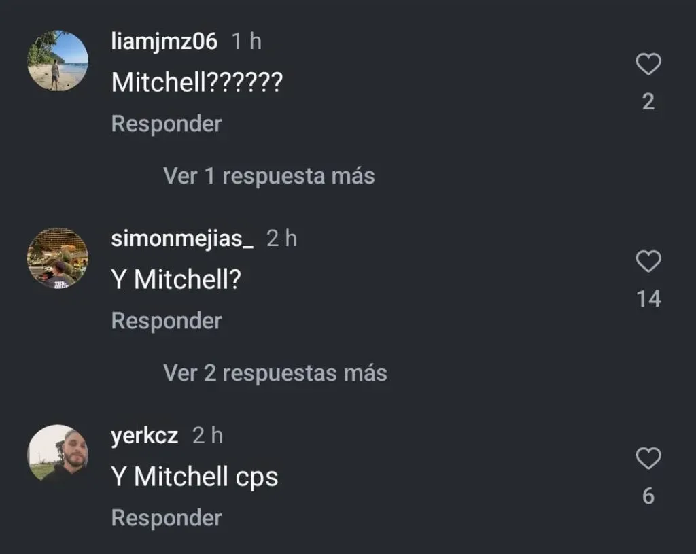Expand "Ver 2 respuestas más" replies
This screenshot has width=696, height=554.
pos(275,373)
